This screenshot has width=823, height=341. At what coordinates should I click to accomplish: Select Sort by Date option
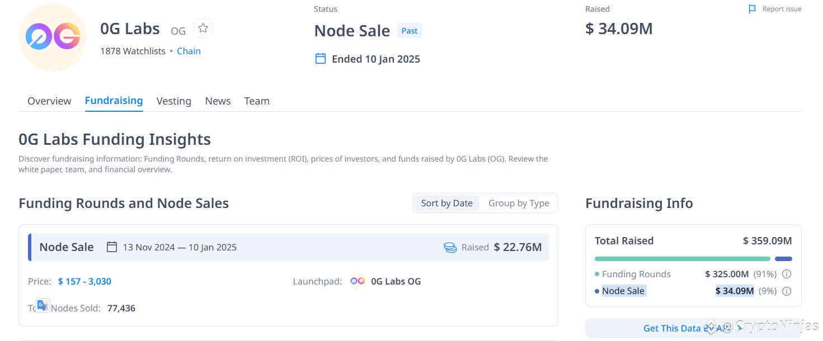click(446, 203)
